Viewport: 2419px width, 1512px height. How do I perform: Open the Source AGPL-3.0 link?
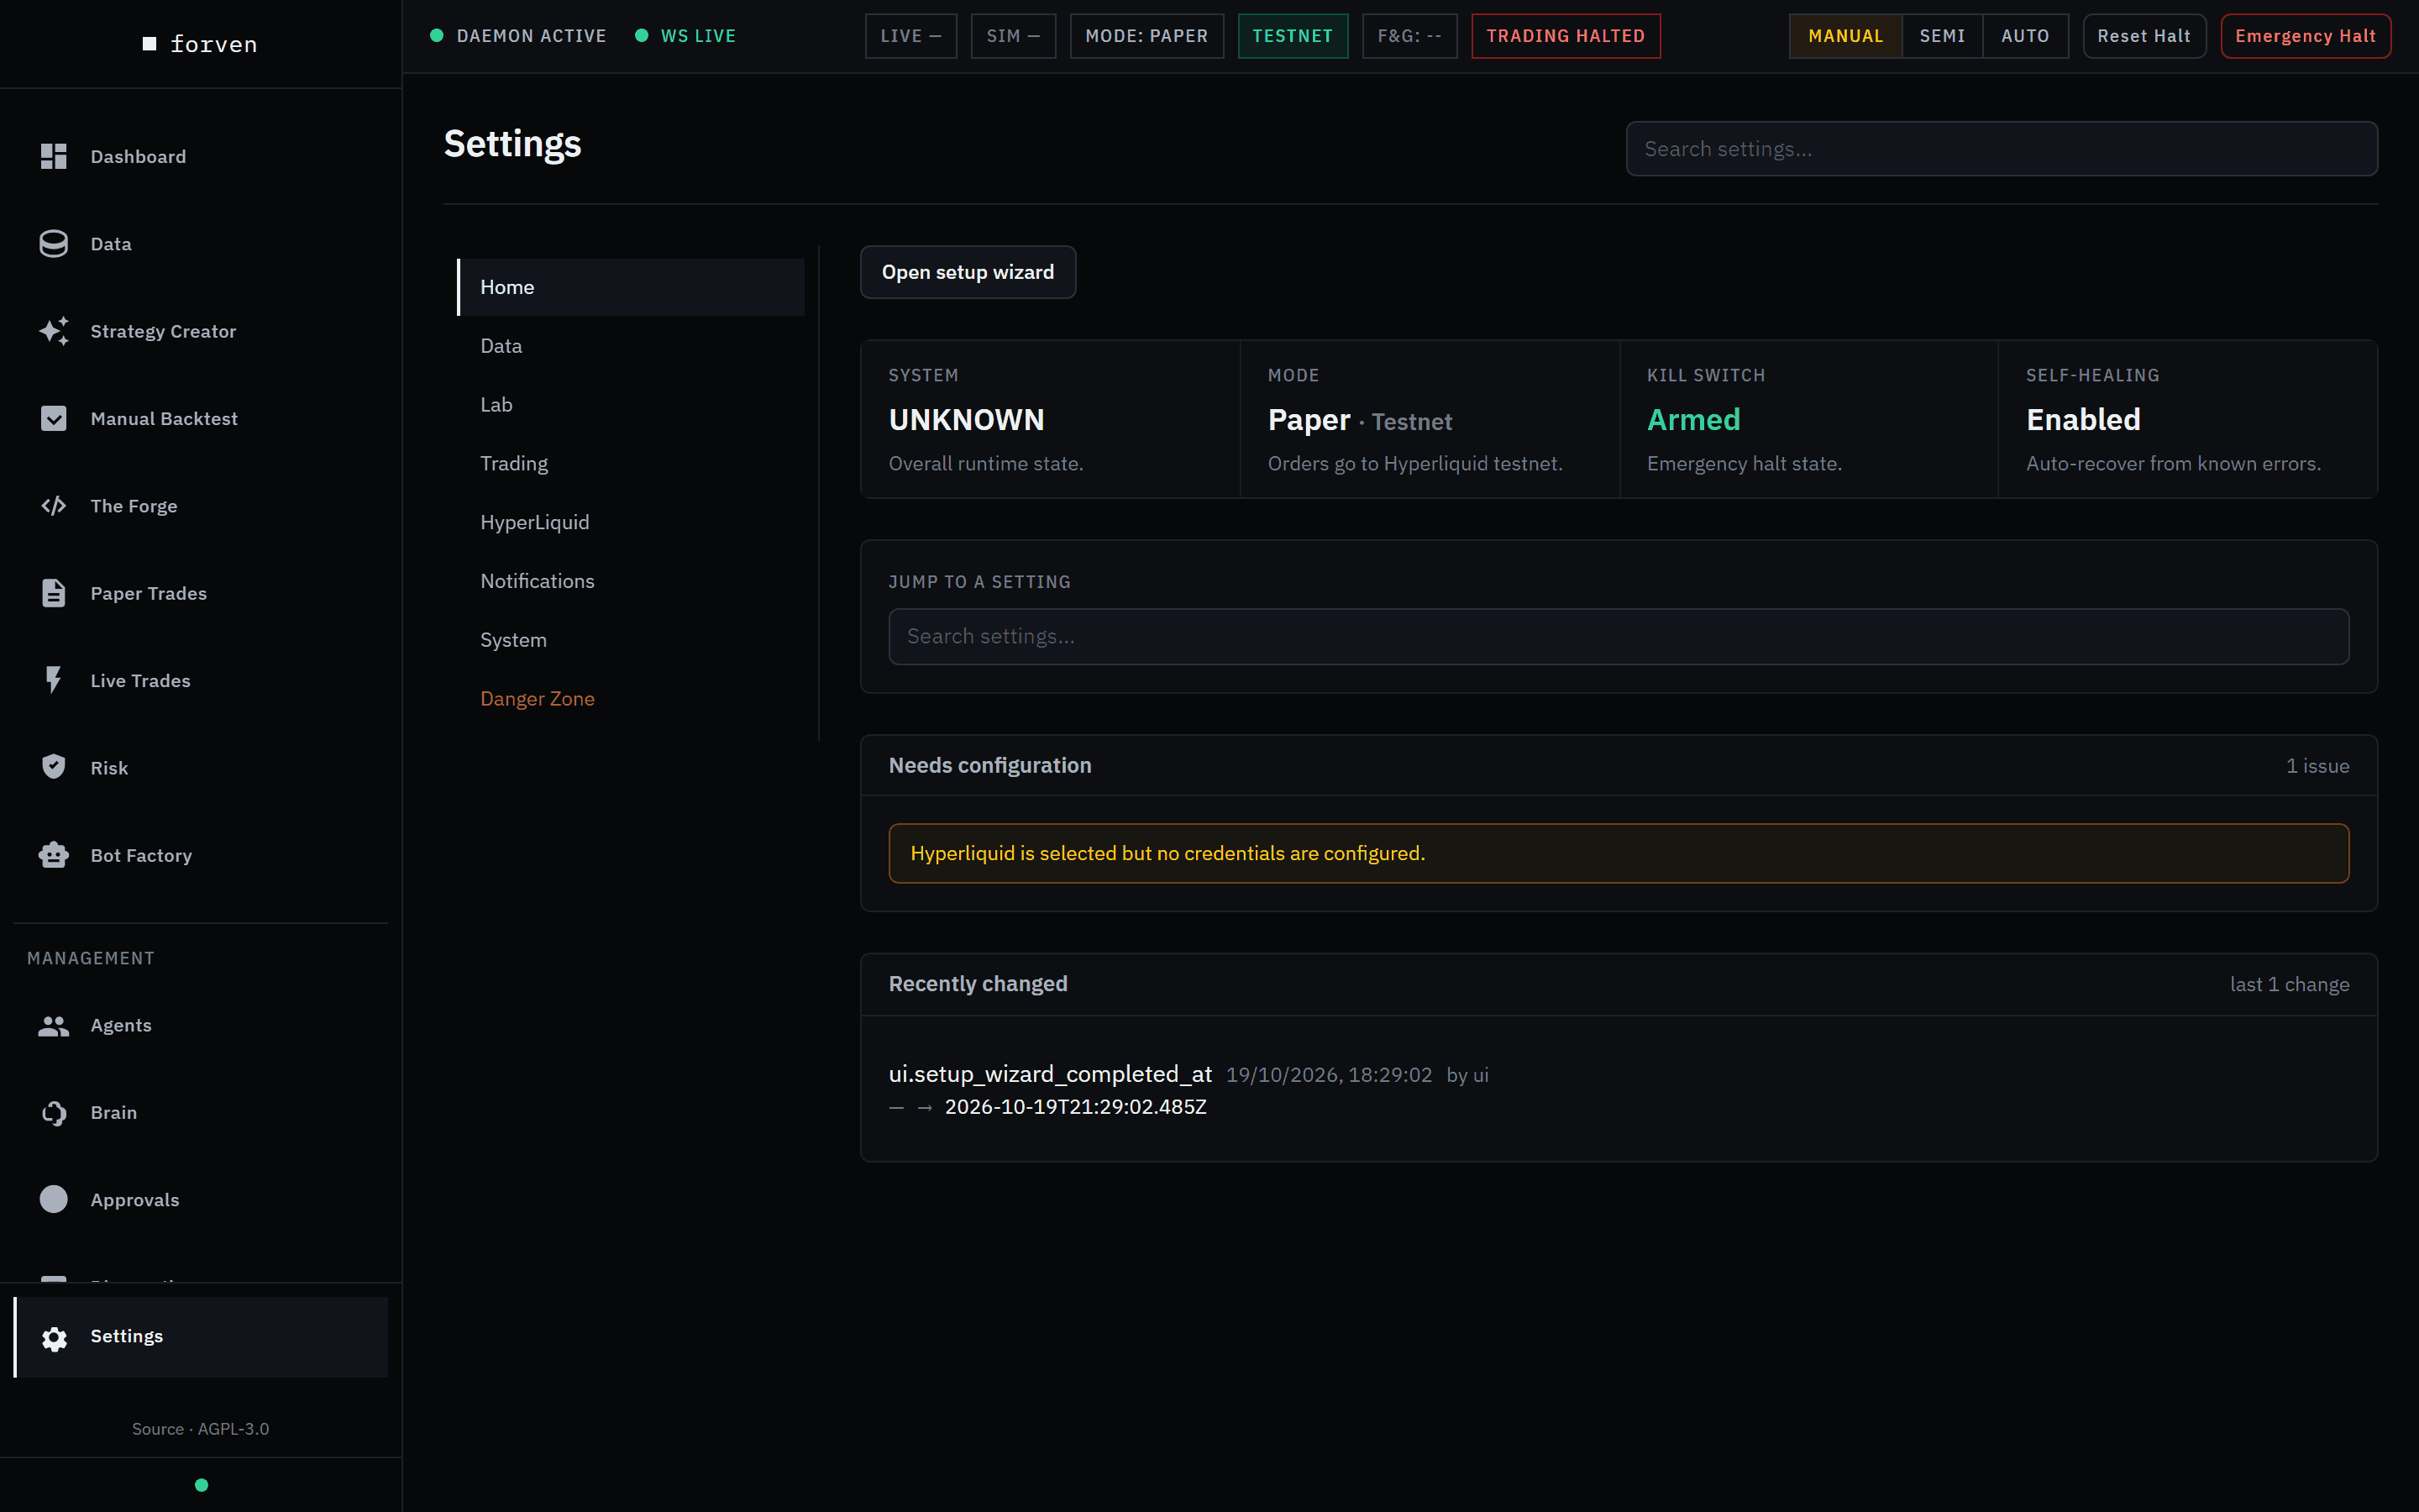coord(201,1429)
